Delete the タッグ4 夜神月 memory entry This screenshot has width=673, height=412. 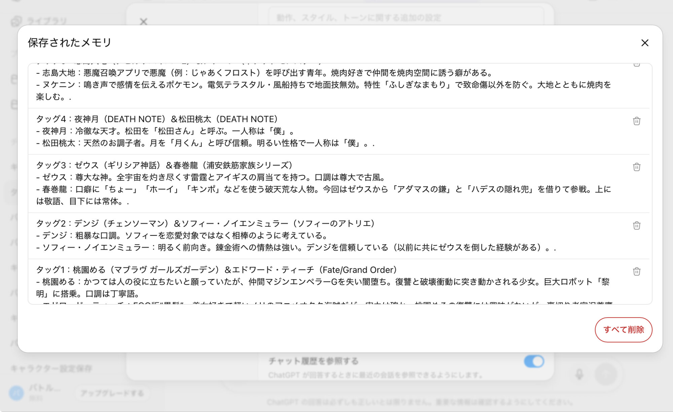[x=636, y=121]
